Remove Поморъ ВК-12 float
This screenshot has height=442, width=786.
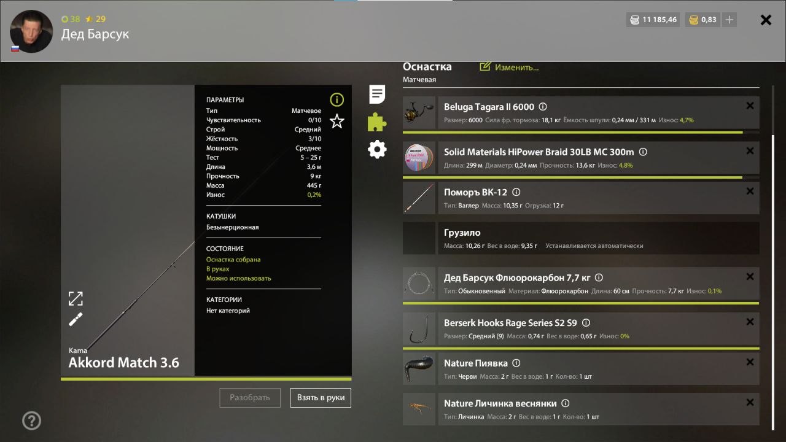point(750,192)
